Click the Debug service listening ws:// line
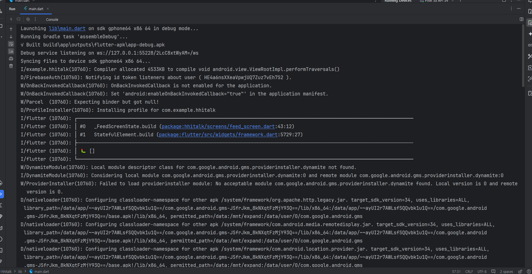 (x=110, y=53)
